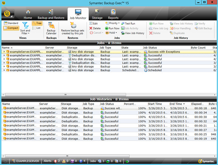Click Duplicate in Job History group
This screenshot has height=165, width=218.
click(x=177, y=33)
